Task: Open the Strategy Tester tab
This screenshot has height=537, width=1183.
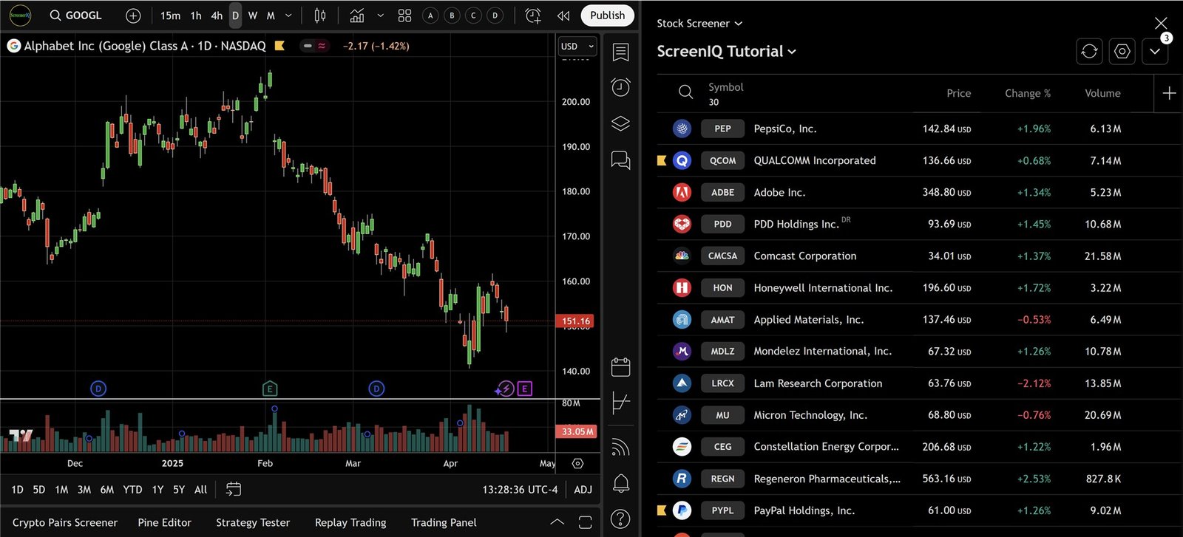Action: [x=253, y=522]
